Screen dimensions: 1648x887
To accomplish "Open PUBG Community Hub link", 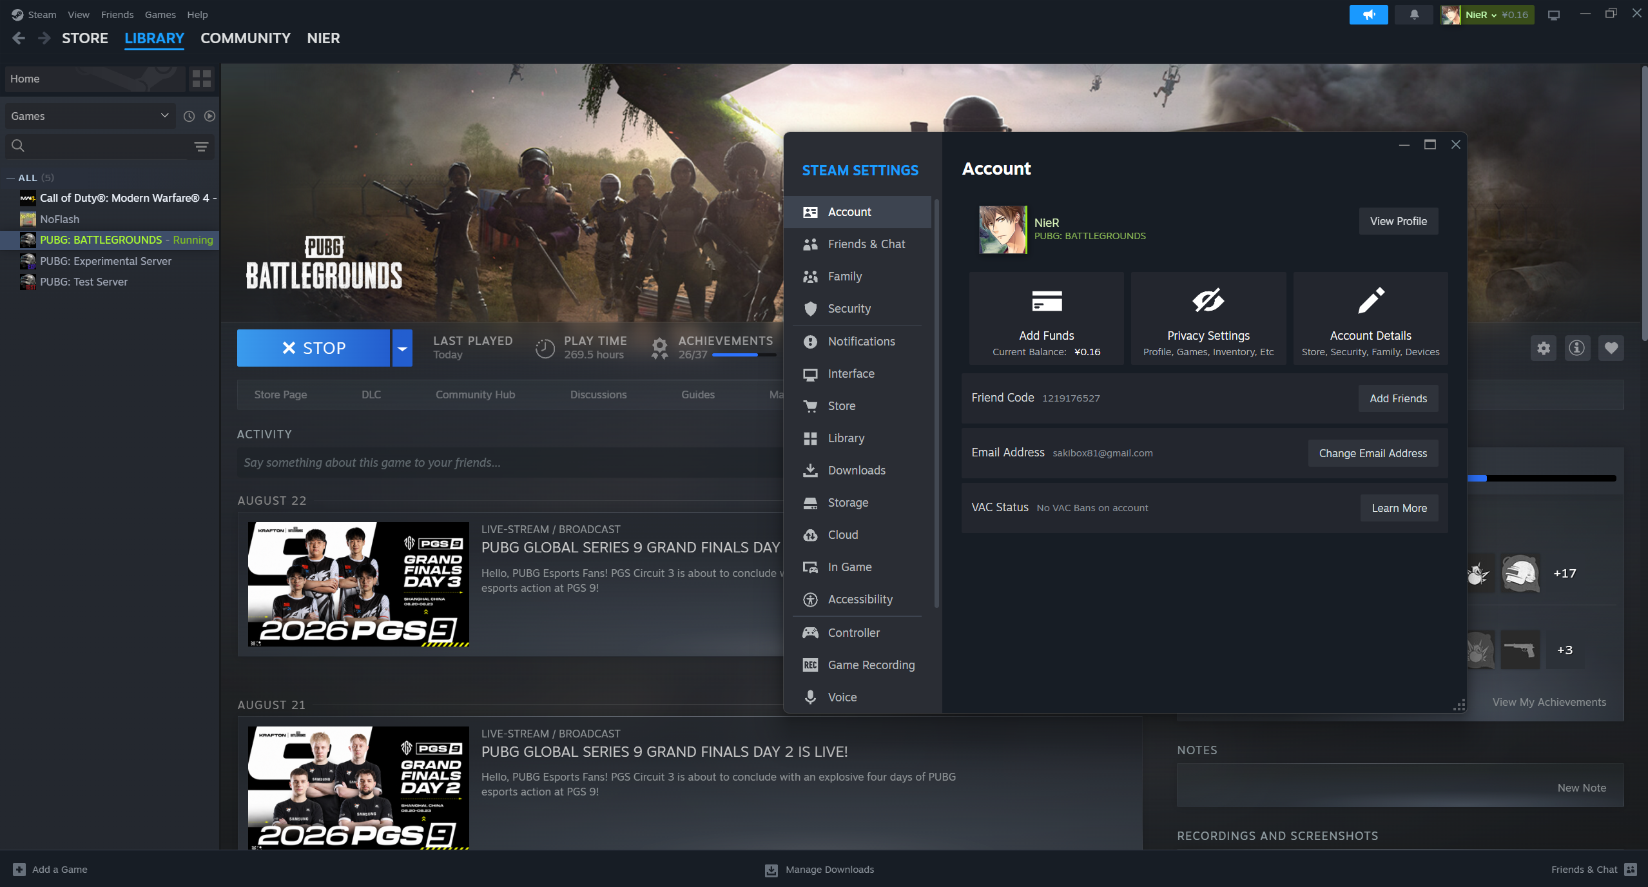I will click(x=475, y=395).
